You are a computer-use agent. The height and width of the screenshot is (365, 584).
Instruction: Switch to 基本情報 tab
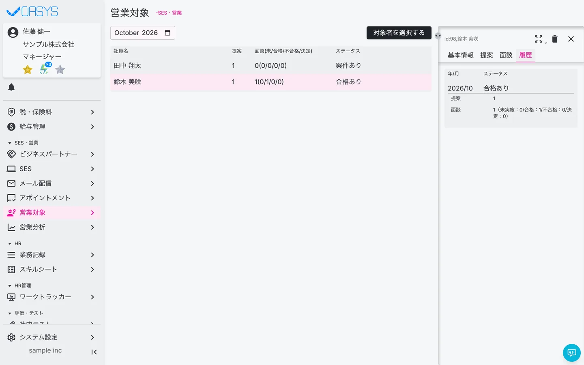point(461,55)
